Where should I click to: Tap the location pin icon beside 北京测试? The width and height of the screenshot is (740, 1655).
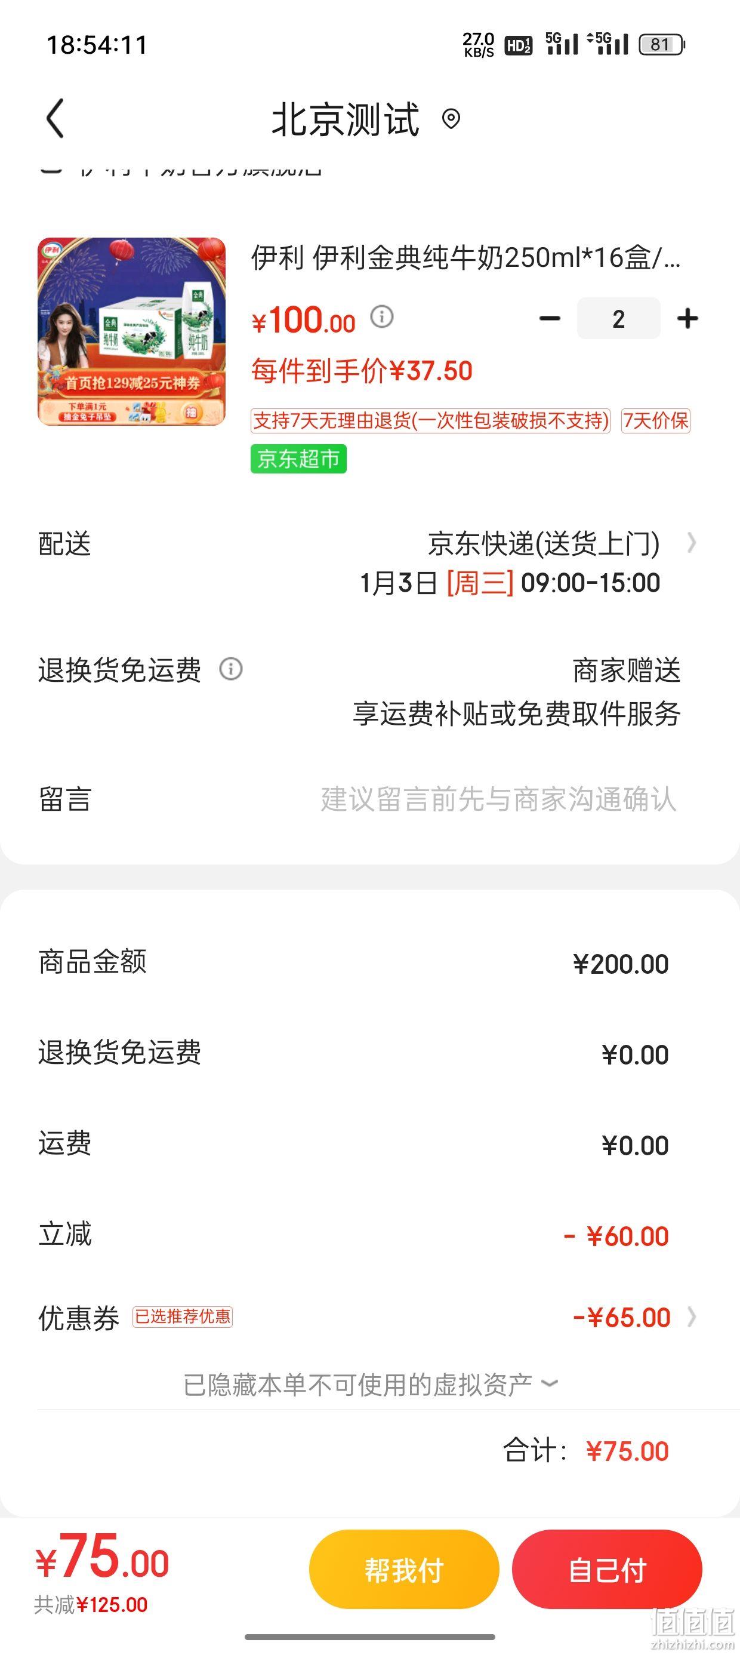[451, 119]
